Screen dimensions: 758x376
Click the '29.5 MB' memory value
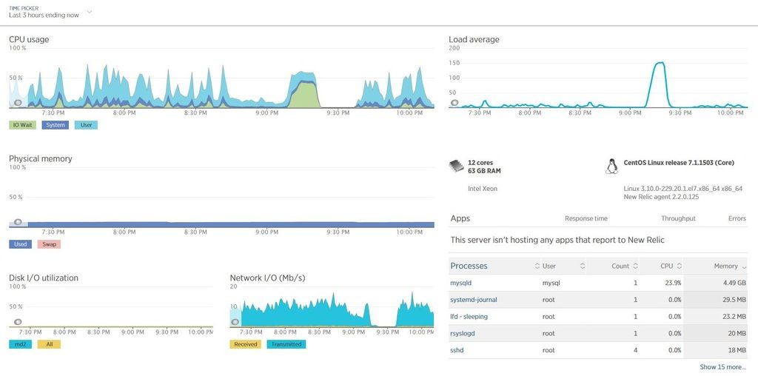pyautogui.click(x=734, y=300)
